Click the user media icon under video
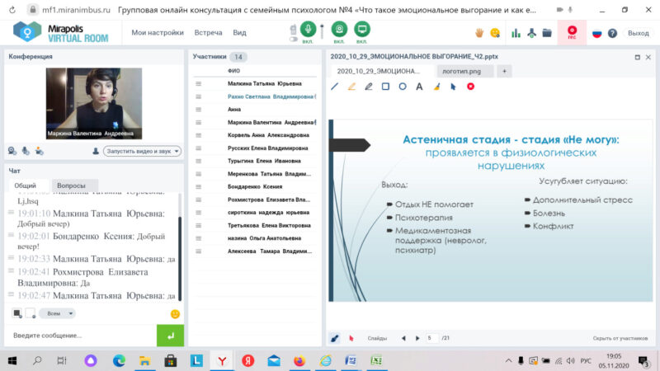The image size is (660, 371). [x=39, y=151]
